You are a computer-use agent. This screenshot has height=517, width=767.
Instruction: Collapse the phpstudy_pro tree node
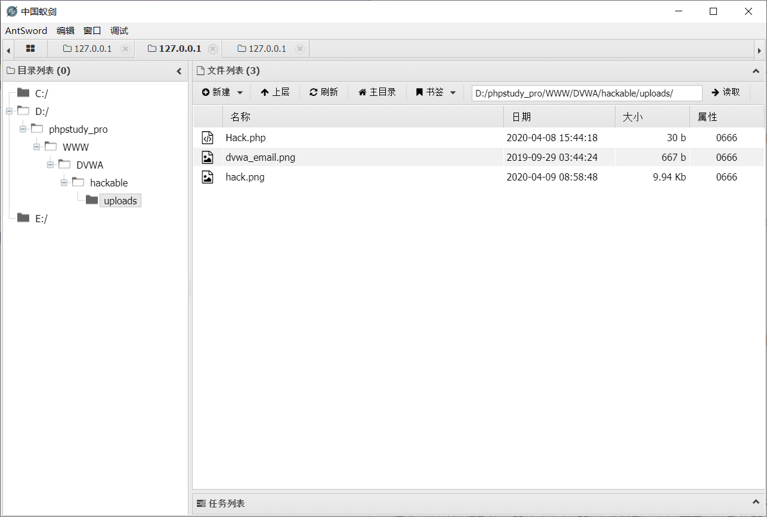(23, 129)
